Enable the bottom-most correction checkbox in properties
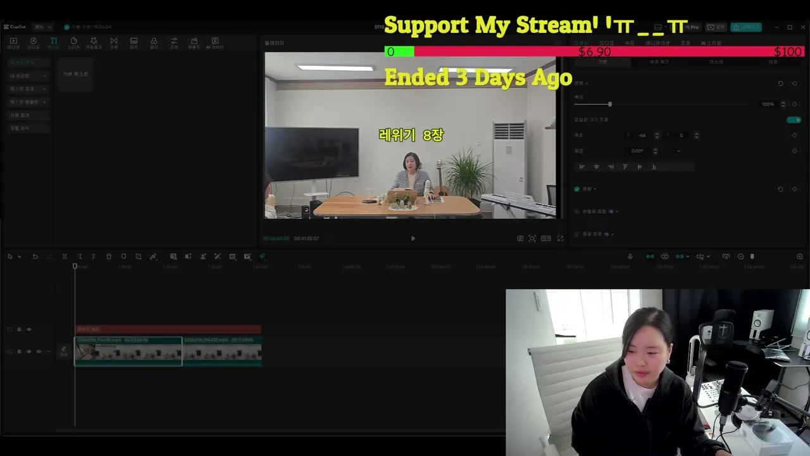 pyautogui.click(x=576, y=234)
